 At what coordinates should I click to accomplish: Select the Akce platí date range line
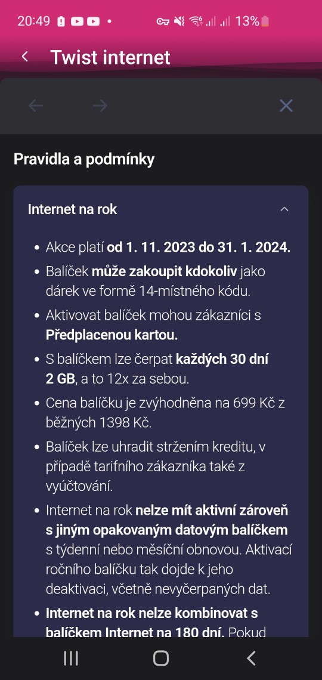pos(168,248)
